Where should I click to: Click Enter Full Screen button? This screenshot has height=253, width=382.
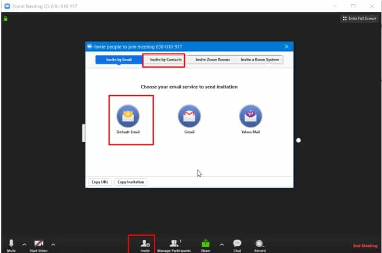point(359,19)
